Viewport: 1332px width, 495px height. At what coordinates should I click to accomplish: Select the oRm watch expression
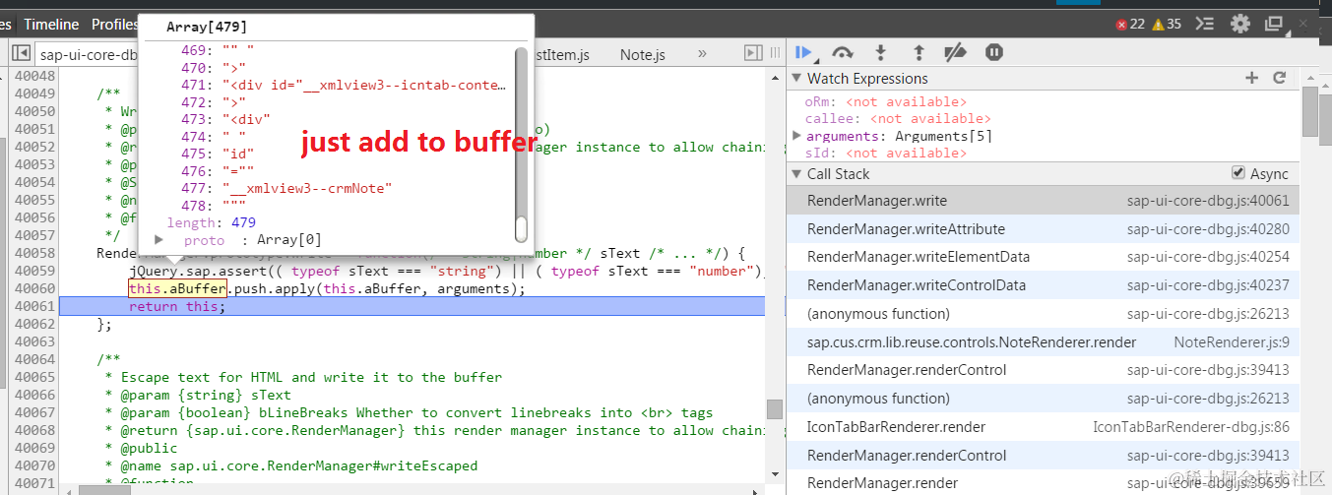[x=885, y=101]
